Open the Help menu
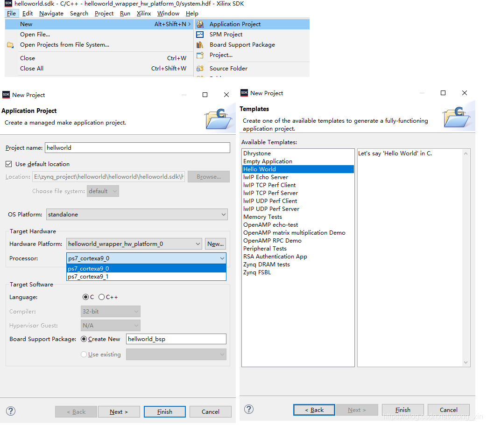Viewport: 487px width, 425px height. (x=192, y=14)
